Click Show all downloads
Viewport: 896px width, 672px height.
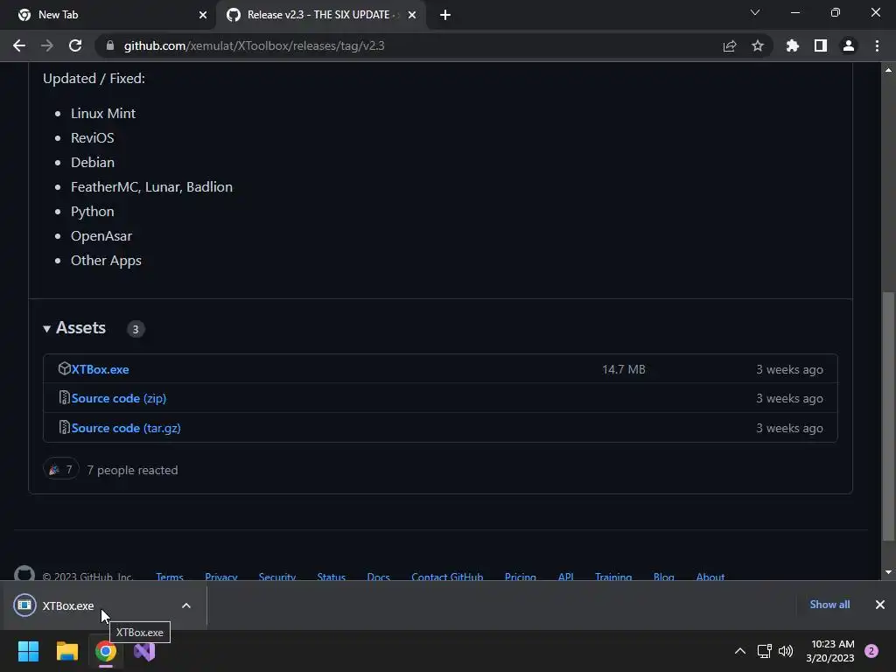click(x=829, y=605)
